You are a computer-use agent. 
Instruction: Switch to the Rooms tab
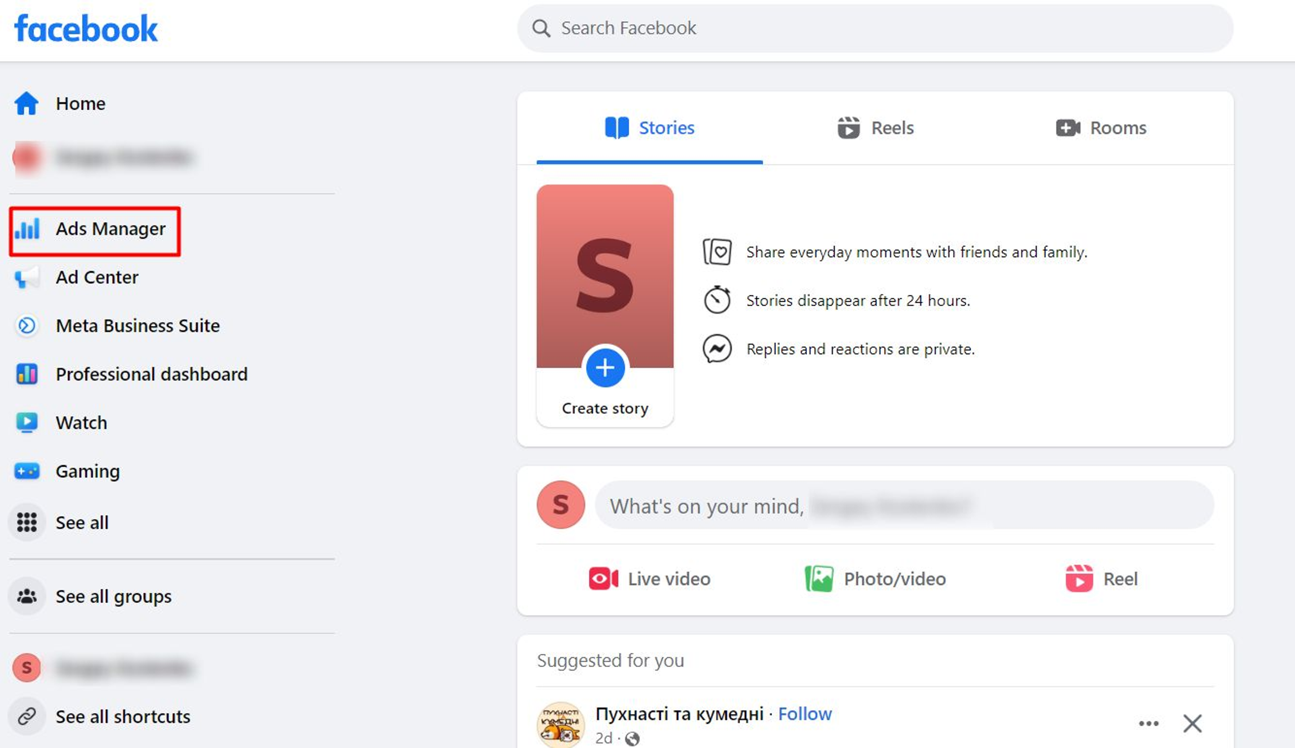click(x=1101, y=128)
